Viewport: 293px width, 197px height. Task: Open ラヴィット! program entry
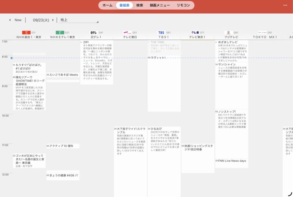tap(164, 84)
